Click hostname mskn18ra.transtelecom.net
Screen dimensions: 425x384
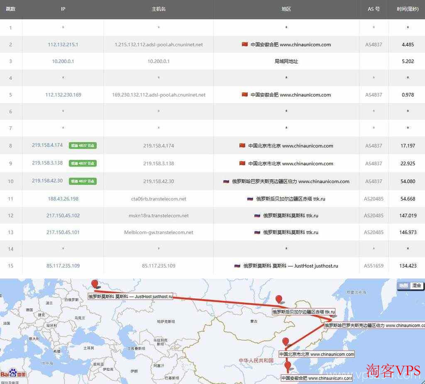point(159,216)
